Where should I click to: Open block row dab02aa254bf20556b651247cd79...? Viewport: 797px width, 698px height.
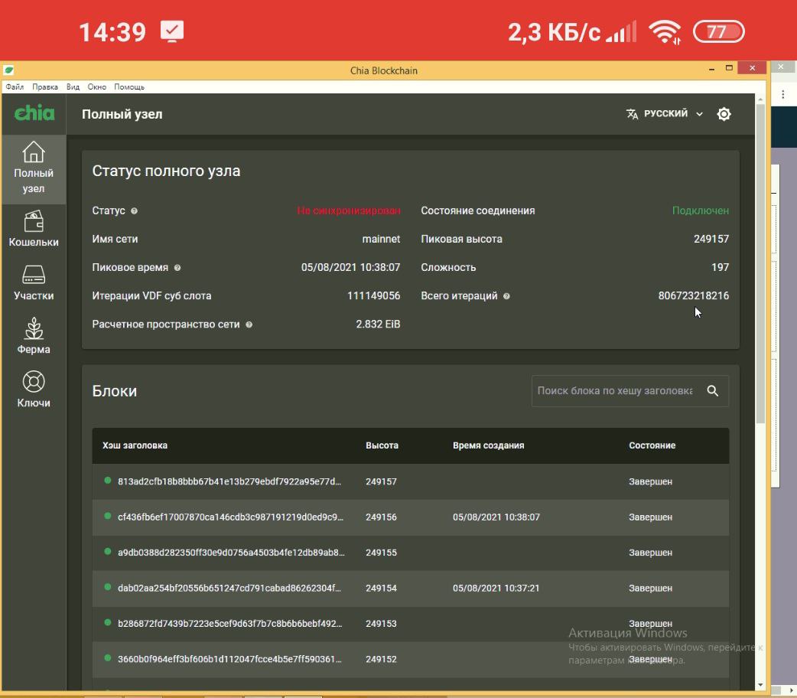click(x=410, y=588)
